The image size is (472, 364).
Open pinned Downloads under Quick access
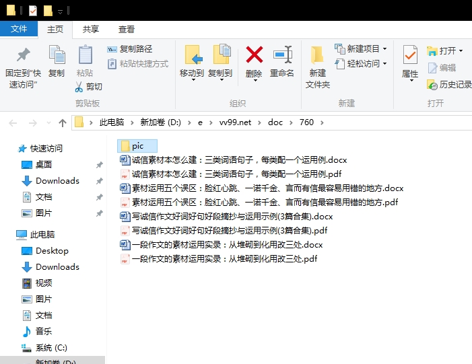click(x=50, y=181)
